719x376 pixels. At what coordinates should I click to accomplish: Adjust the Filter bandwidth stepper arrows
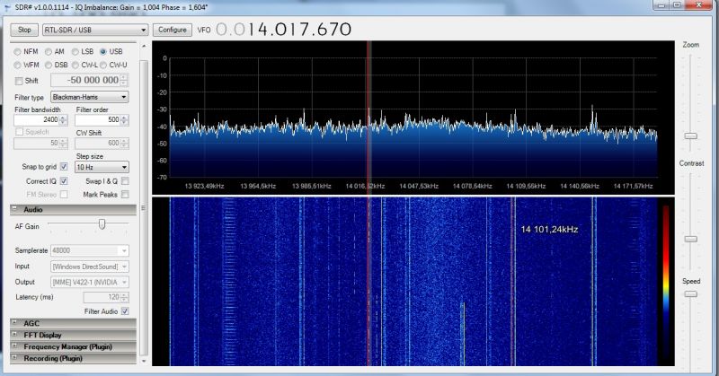pyautogui.click(x=64, y=120)
